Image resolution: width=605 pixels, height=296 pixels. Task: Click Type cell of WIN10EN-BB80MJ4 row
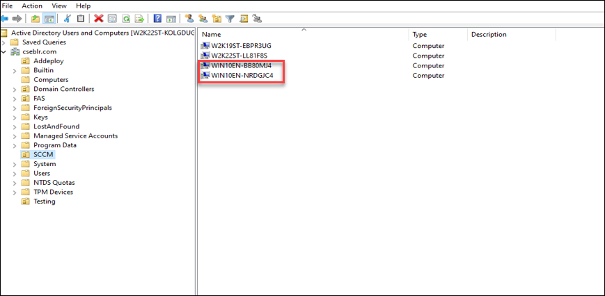click(x=428, y=65)
